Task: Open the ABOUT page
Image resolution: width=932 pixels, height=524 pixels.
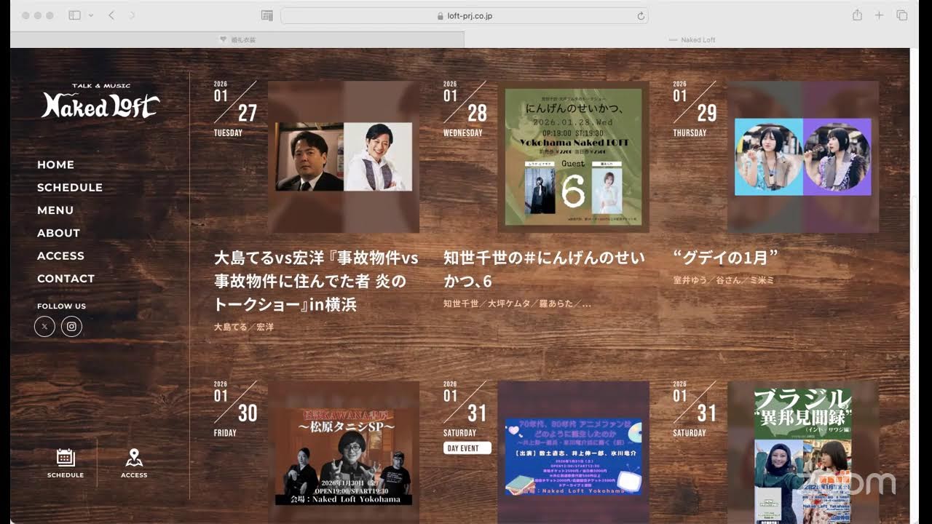Action: pos(58,233)
